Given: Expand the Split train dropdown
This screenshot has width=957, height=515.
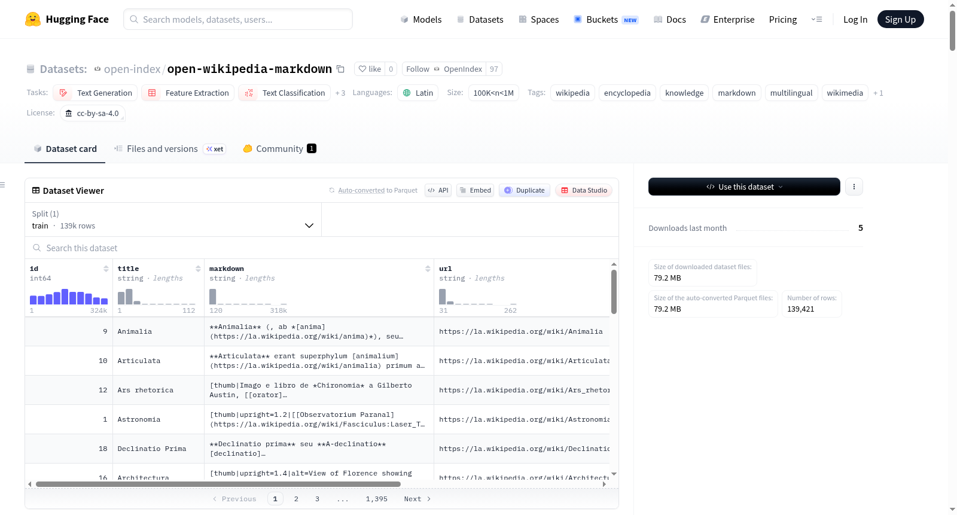Looking at the screenshot, I should click(173, 220).
